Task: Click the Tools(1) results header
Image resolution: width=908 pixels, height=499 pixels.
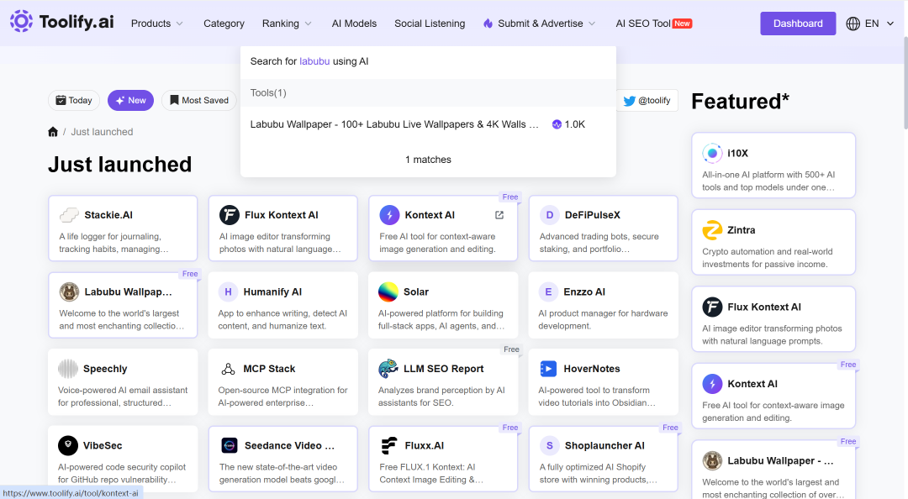Action: click(428, 92)
